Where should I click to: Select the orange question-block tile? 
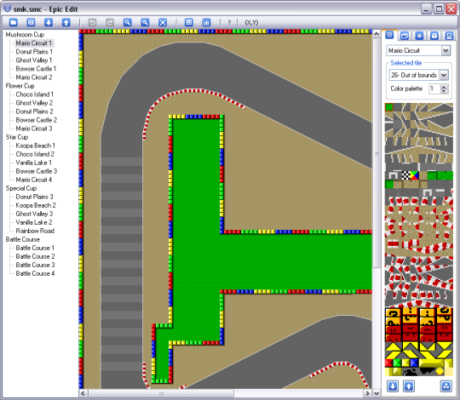pyautogui.click(x=393, y=313)
